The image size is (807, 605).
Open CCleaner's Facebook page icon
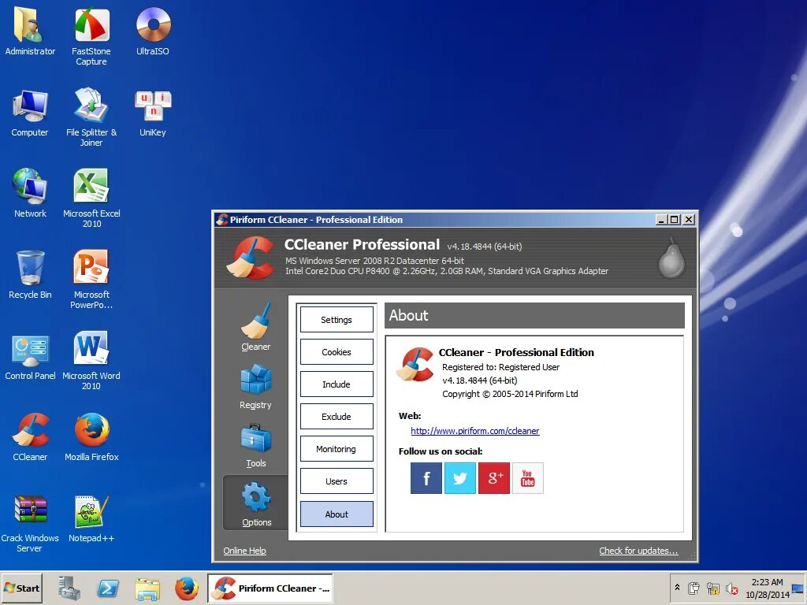click(426, 478)
